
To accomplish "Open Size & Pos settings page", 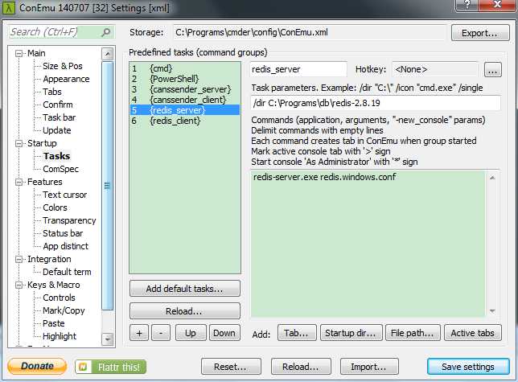I will (x=63, y=66).
